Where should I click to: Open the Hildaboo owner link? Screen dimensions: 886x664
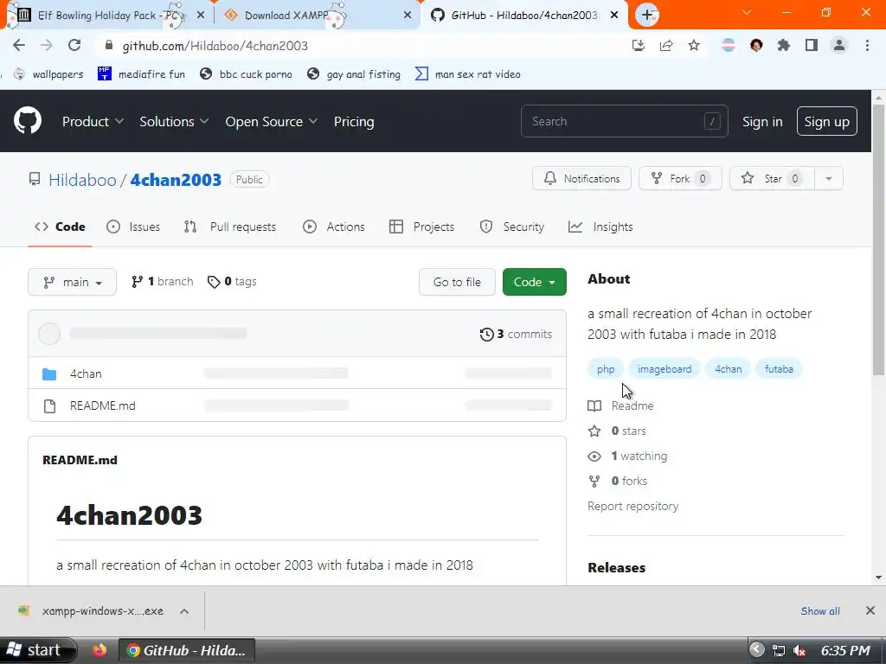pyautogui.click(x=82, y=180)
